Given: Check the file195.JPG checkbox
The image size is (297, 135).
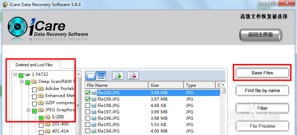Looking at the screenshot, I should 88,125.
